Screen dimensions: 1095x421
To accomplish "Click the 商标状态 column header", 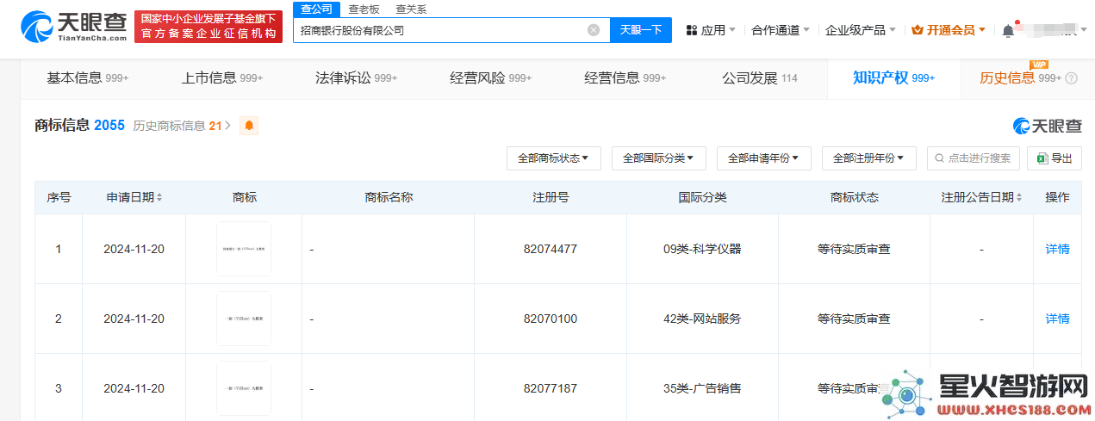I will 854,198.
